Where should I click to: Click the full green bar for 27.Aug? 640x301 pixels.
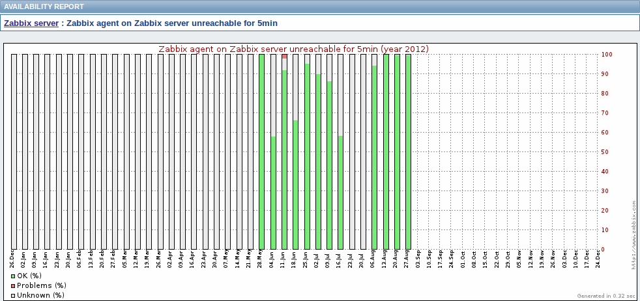(x=408, y=151)
